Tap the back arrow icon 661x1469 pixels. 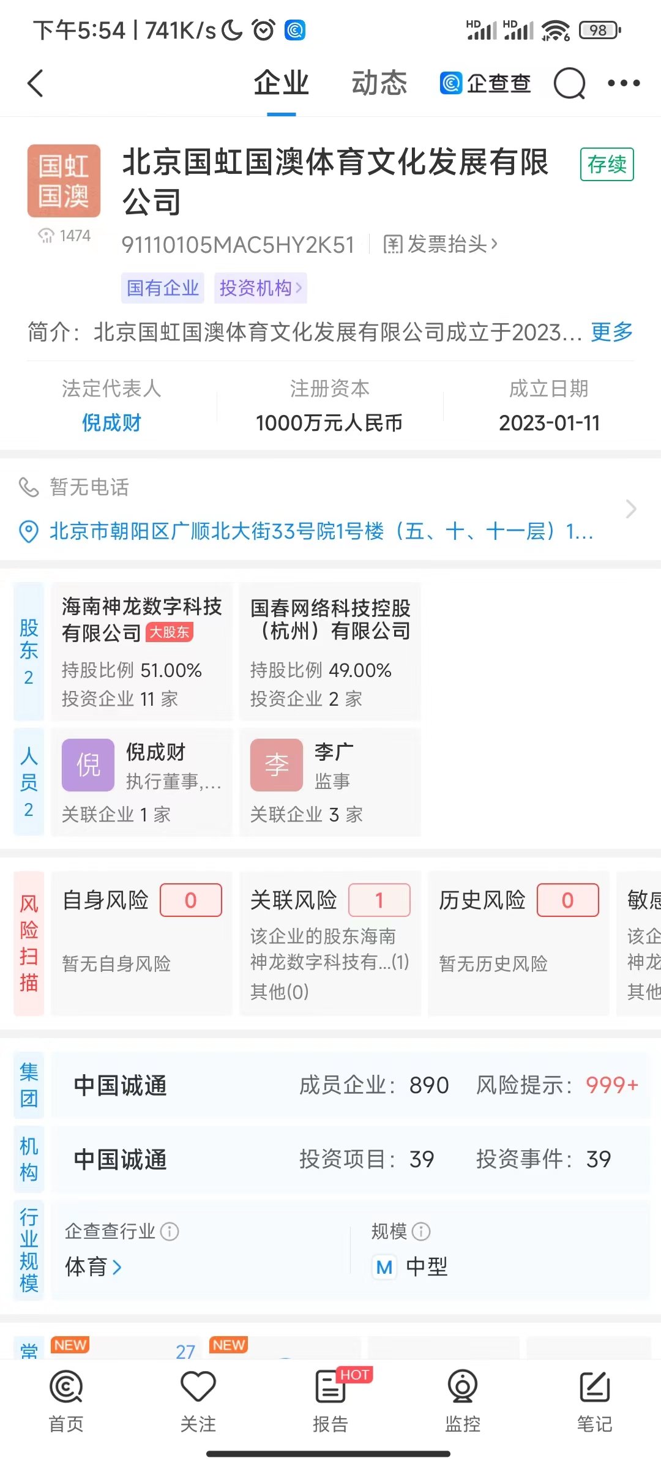click(35, 83)
